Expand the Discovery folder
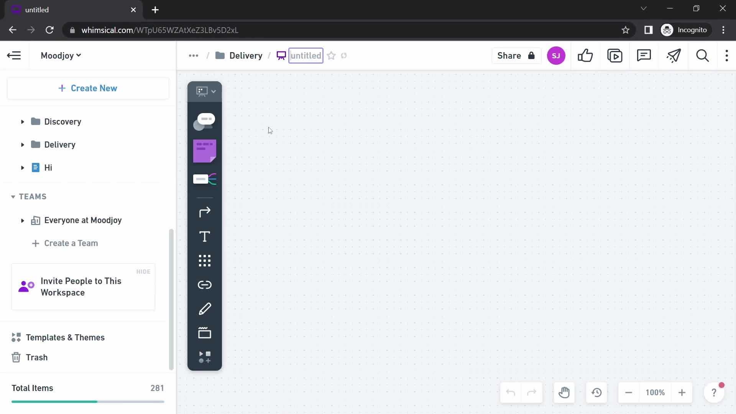The image size is (736, 414). point(22,121)
